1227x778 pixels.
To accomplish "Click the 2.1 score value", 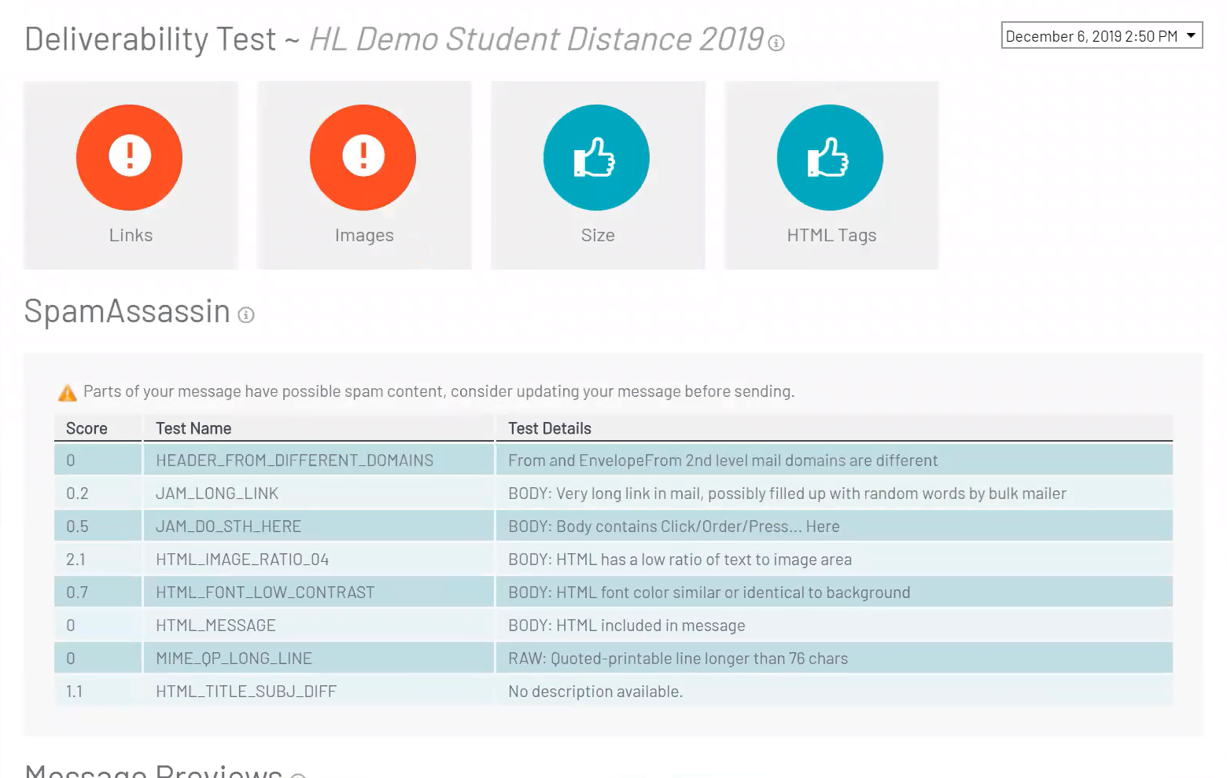I will pyautogui.click(x=76, y=560).
